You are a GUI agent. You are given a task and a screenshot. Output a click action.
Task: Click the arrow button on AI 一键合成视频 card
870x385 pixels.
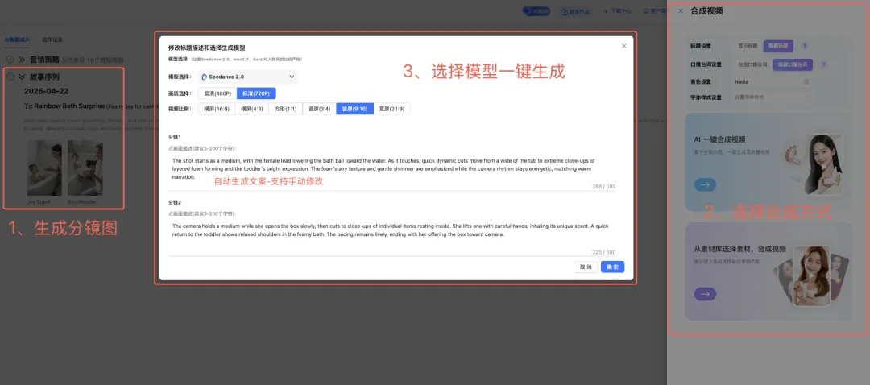[x=705, y=184]
